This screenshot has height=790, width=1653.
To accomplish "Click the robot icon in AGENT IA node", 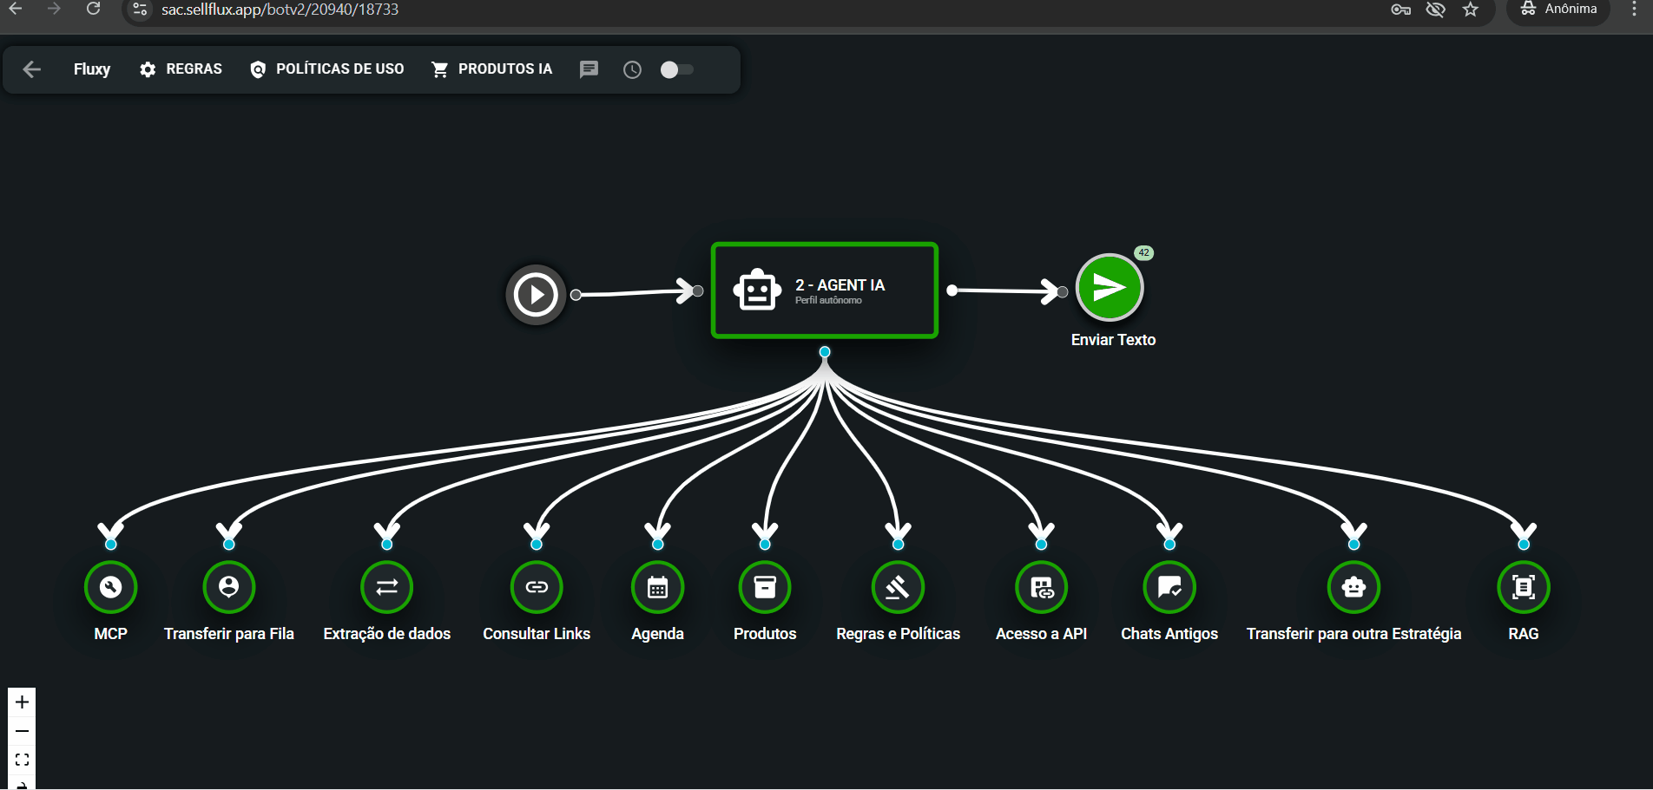I will (x=757, y=290).
